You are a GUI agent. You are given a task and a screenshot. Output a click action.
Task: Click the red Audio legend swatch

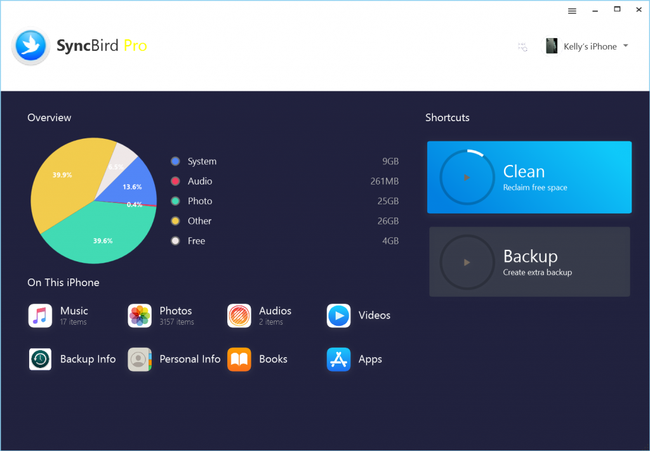175,181
